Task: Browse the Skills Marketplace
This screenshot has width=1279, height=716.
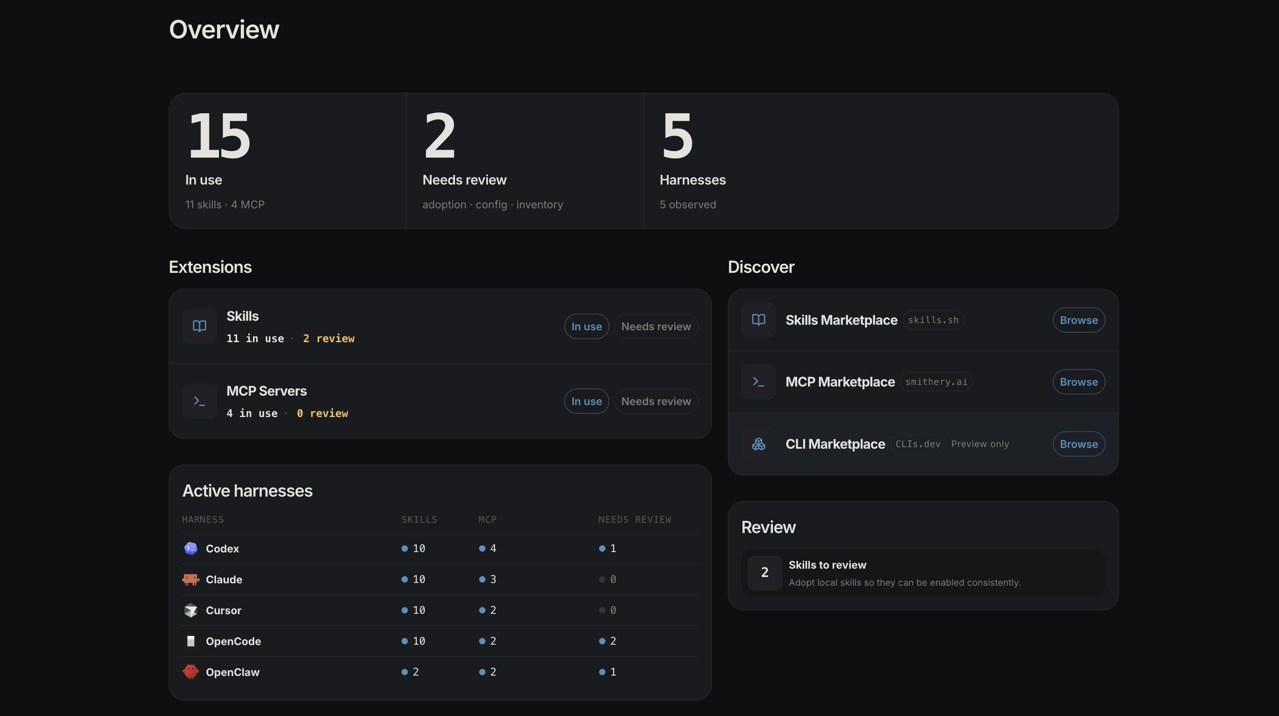Action: click(x=1078, y=320)
